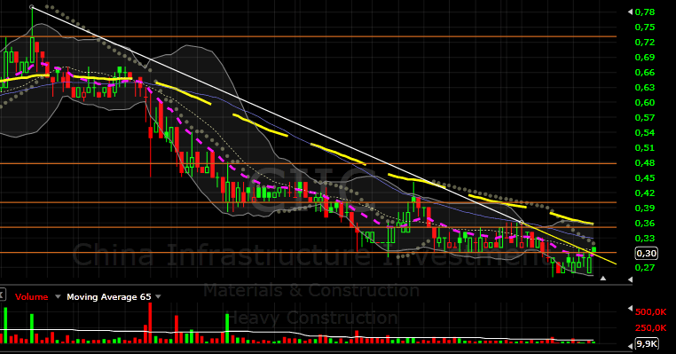
Task: Open the Volume indicator dropdown arrow
Action: click(58, 296)
